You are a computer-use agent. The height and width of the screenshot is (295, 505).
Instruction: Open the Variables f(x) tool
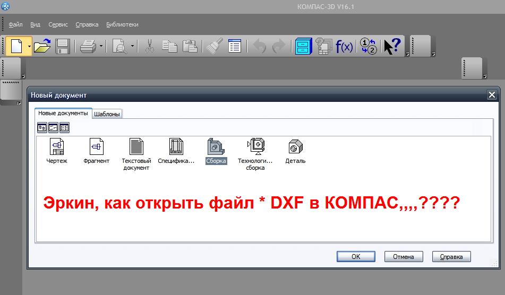(x=344, y=46)
